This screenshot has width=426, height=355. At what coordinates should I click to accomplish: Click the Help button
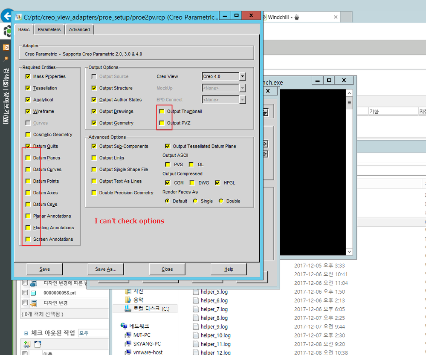coord(229,269)
